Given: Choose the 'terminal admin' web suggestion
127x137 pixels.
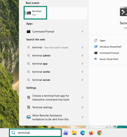Looking at the screenshot, I should [x=41, y=55].
